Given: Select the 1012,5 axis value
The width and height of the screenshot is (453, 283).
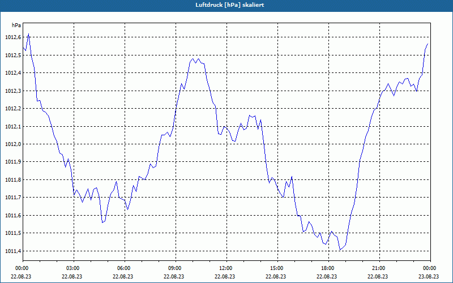Looking at the screenshot, I should pos(13,55).
